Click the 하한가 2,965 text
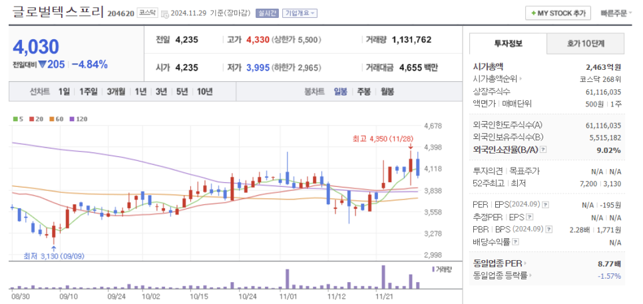 coord(296,68)
